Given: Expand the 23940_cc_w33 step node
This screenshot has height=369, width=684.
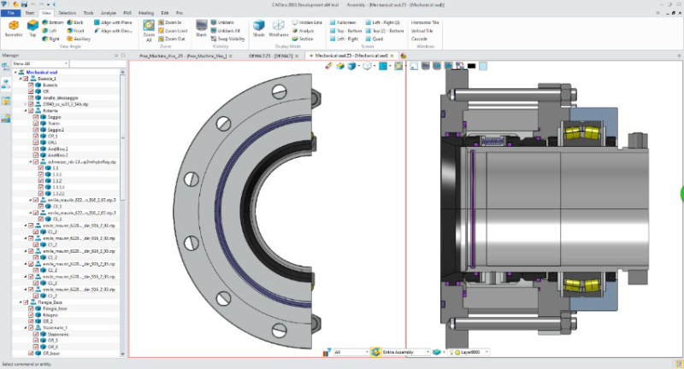Looking at the screenshot, I should point(26,104).
